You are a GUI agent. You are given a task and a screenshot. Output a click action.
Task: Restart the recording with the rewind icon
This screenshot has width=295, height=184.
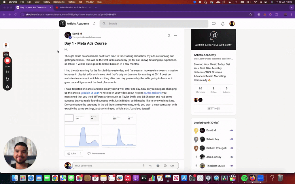[7, 79]
